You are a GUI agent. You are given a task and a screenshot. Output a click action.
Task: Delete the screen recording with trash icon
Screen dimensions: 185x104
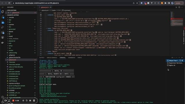34,101
